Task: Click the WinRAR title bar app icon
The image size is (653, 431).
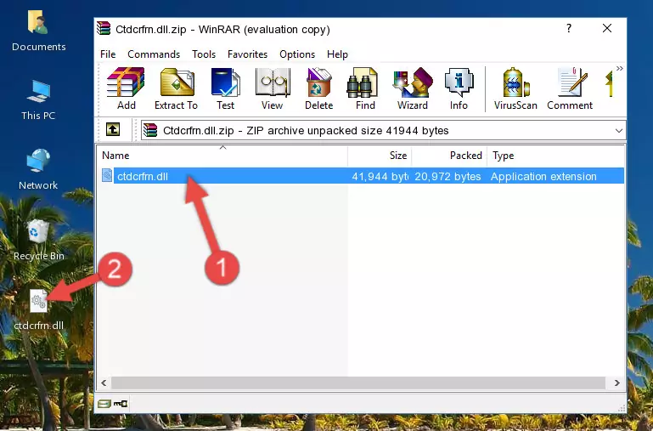Action: pyautogui.click(x=104, y=28)
